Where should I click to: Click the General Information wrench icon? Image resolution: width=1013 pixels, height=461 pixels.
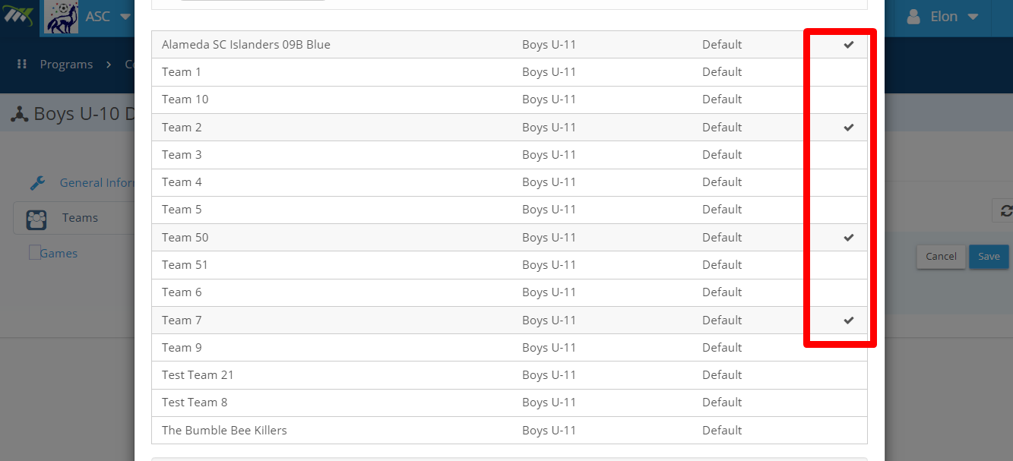click(37, 183)
